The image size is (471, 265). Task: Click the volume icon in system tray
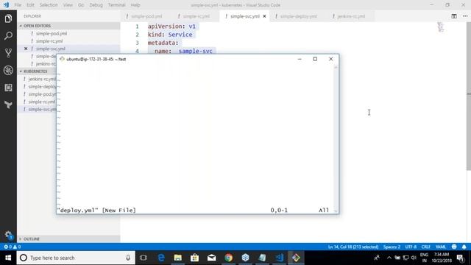[414, 258]
